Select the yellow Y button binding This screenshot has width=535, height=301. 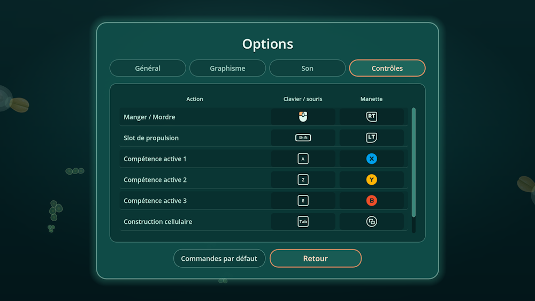pos(372,180)
